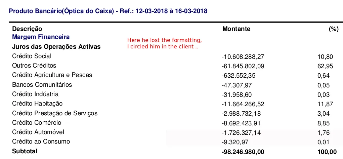
Task: Click the Montante column header
Action: (x=236, y=29)
